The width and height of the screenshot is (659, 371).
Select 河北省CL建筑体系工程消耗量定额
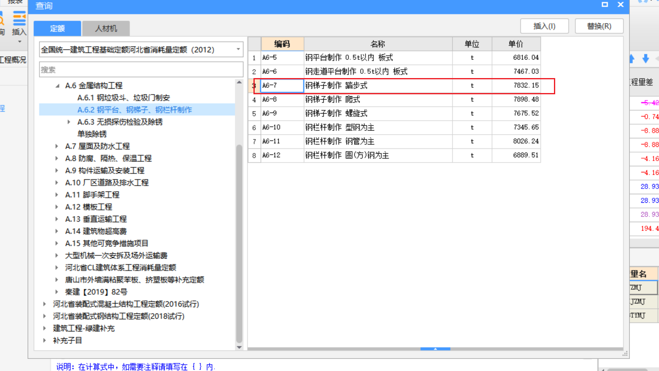click(x=121, y=267)
